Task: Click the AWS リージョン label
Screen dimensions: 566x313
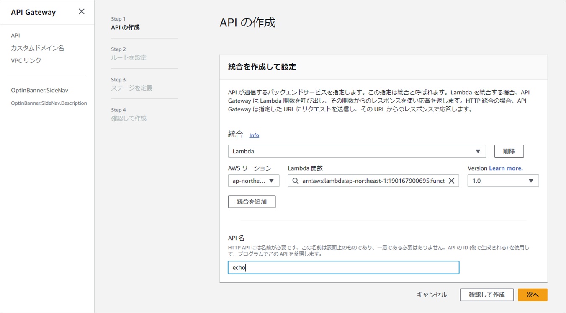Action: pyautogui.click(x=250, y=168)
